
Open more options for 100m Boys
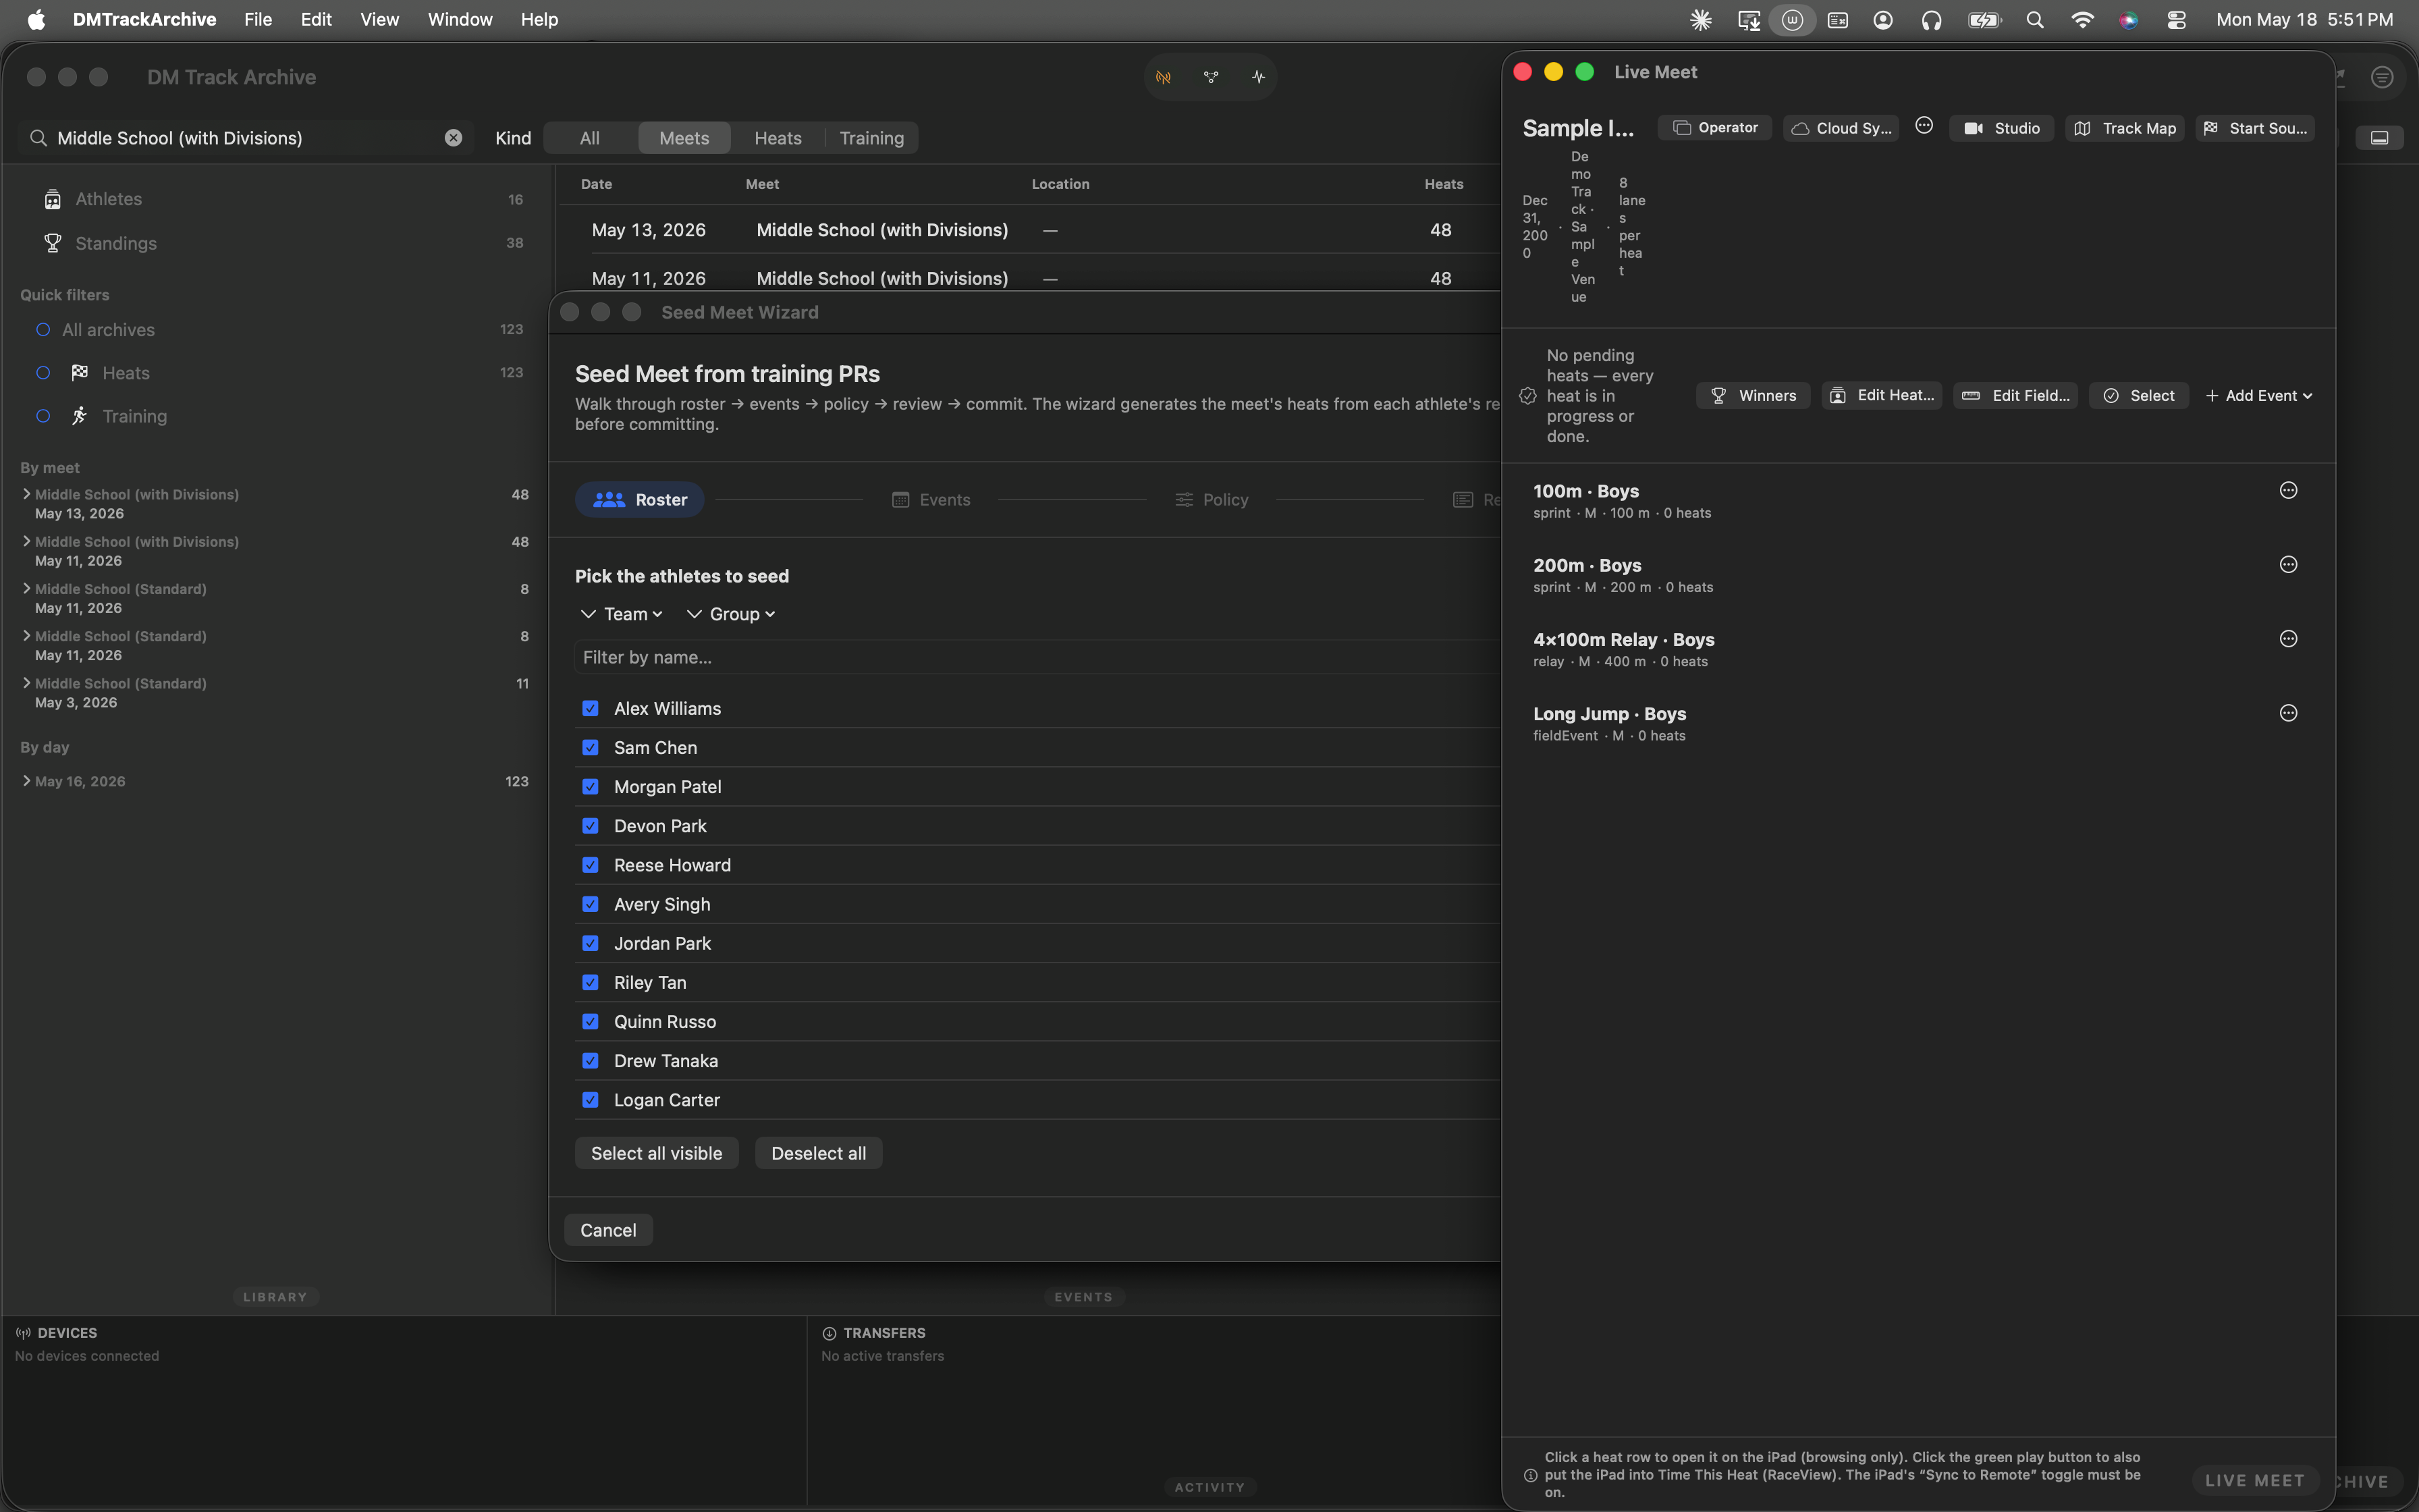click(2288, 490)
